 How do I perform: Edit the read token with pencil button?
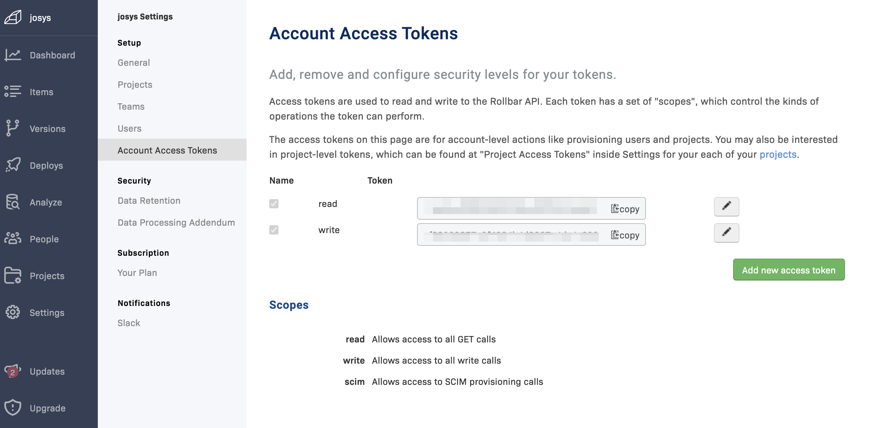coord(726,207)
